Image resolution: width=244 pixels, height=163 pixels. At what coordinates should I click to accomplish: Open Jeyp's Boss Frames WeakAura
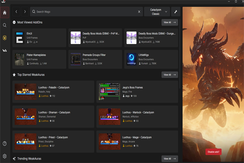tap(138, 92)
